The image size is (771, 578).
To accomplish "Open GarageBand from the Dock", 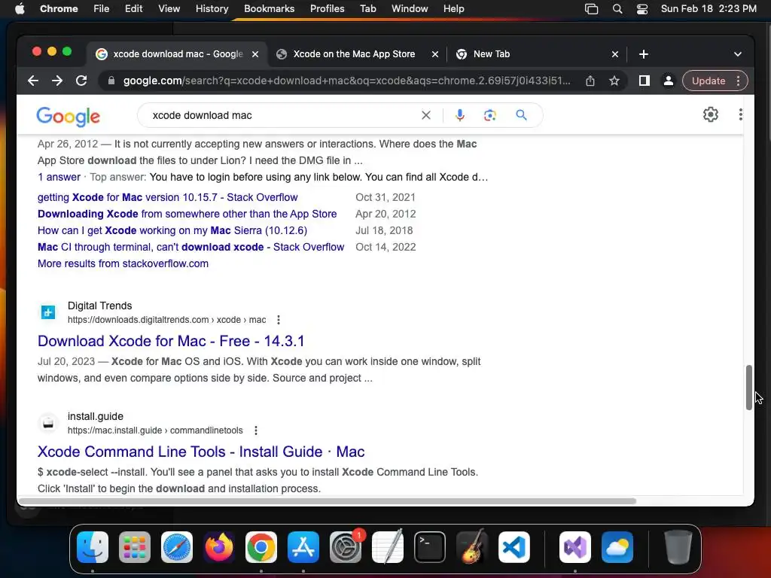I will click(x=472, y=547).
